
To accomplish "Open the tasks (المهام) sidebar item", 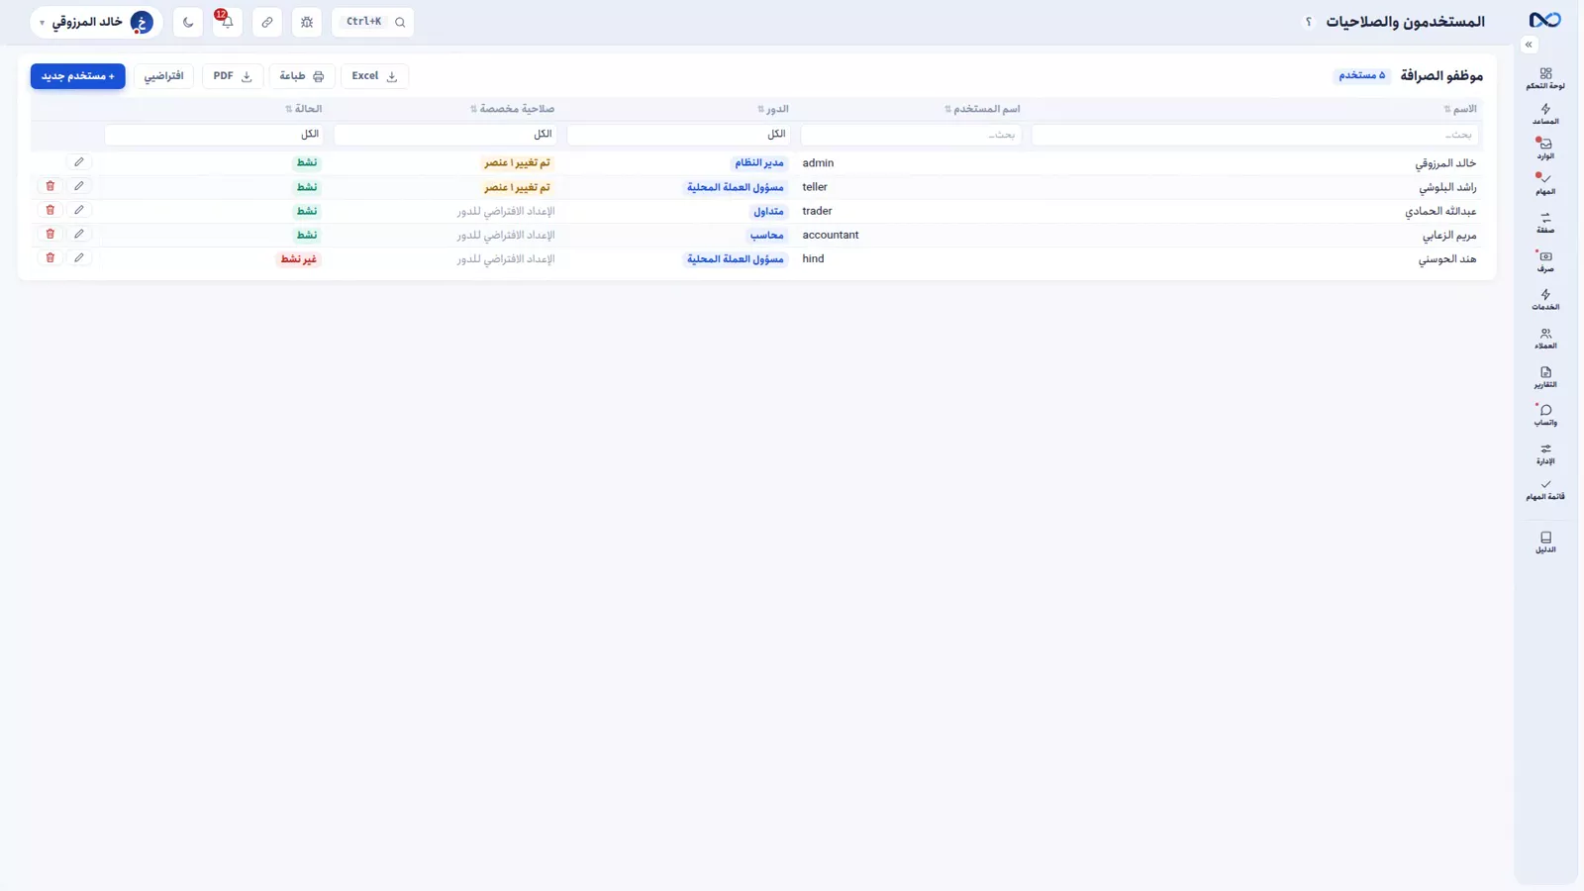I will (1545, 184).
